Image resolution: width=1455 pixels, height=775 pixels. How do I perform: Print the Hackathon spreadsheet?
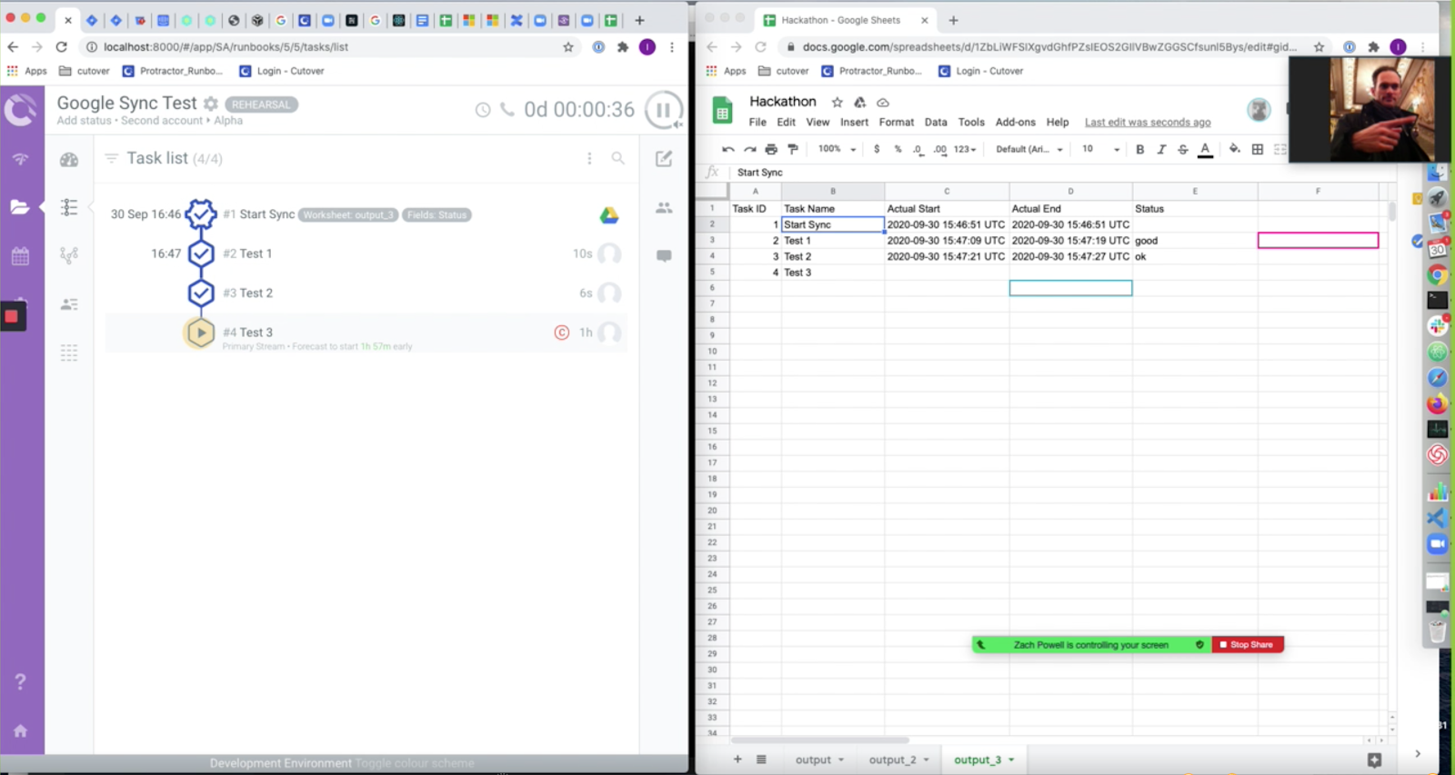tap(771, 149)
